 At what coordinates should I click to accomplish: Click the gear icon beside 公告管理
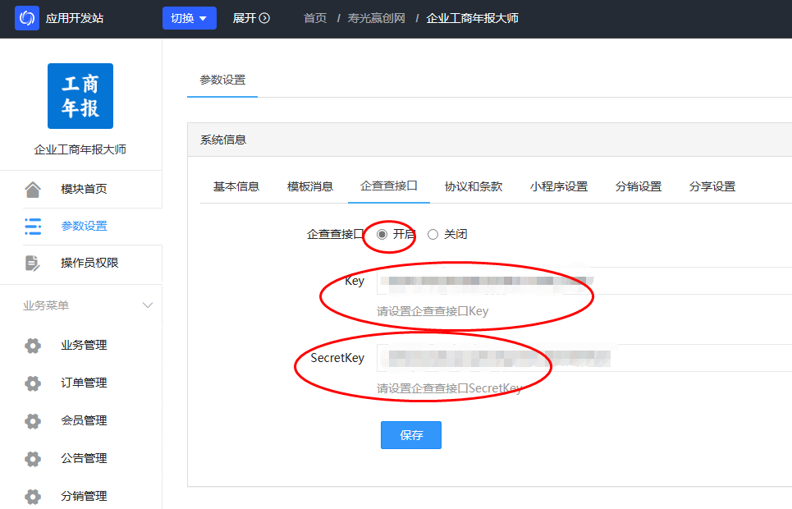[x=33, y=458]
